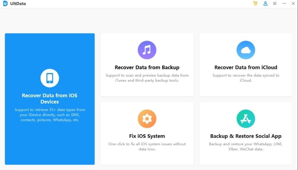This screenshot has width=298, height=170.
Task: Minimize the UltData window
Action: coord(284,3)
